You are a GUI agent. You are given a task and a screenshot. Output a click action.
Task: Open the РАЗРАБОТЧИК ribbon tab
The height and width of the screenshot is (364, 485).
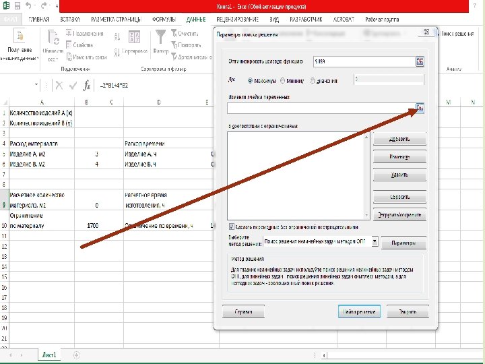306,19
